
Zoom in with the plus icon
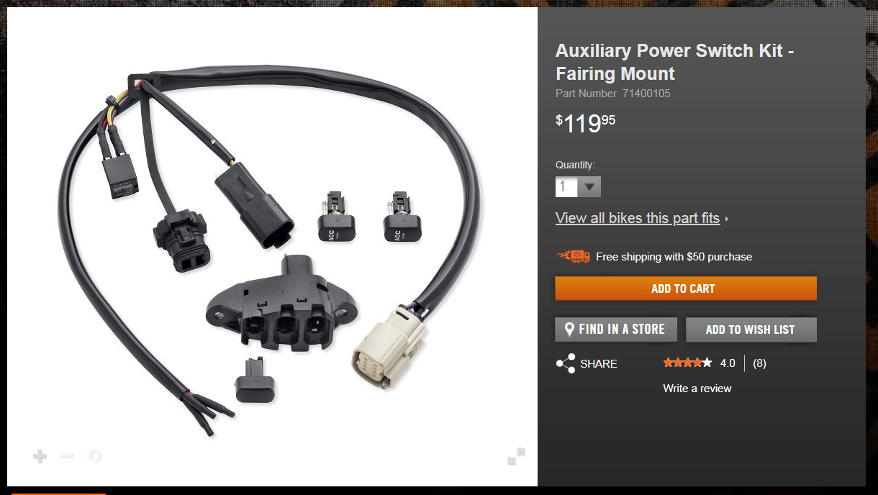pyautogui.click(x=40, y=456)
